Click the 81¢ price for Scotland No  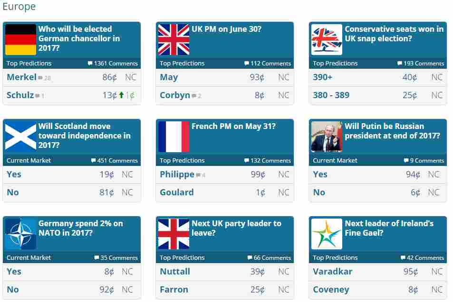click(106, 192)
